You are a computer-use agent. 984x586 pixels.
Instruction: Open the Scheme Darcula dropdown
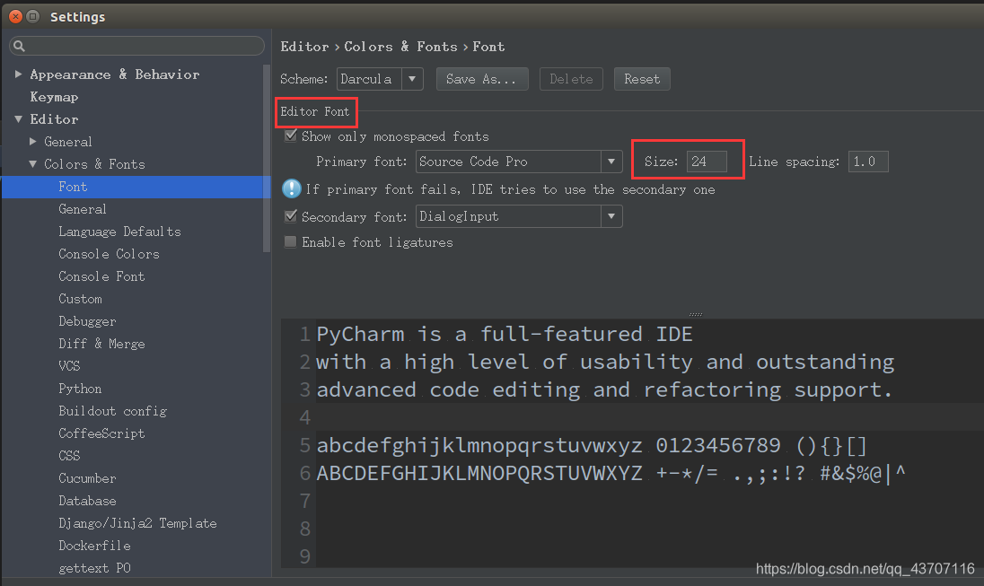[380, 79]
